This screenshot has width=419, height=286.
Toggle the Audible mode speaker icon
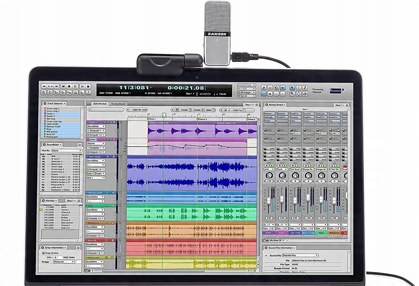pos(283,88)
